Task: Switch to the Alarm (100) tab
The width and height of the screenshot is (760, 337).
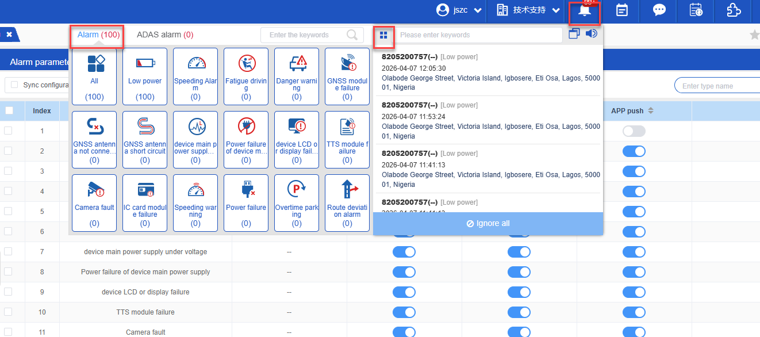Action: point(98,35)
